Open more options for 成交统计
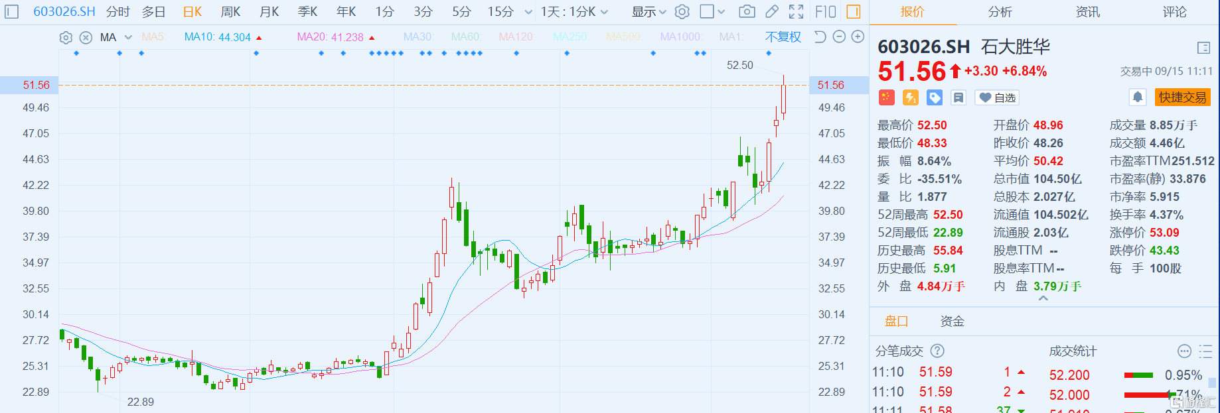 pyautogui.click(x=1185, y=351)
